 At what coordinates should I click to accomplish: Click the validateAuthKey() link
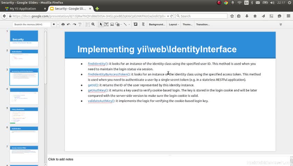[x=101, y=101]
